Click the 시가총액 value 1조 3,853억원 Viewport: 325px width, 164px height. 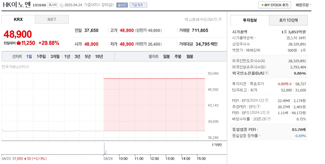point(294,32)
